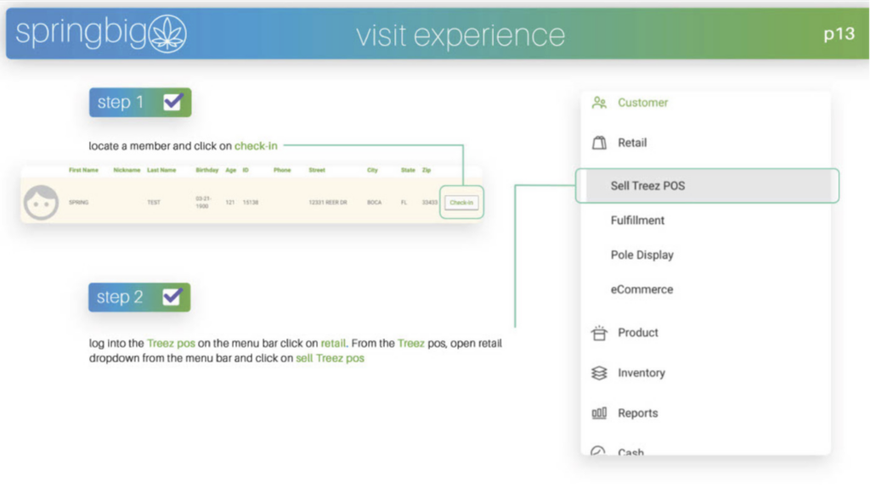
Task: Click the Inventory stacked-layers icon
Action: coord(599,373)
